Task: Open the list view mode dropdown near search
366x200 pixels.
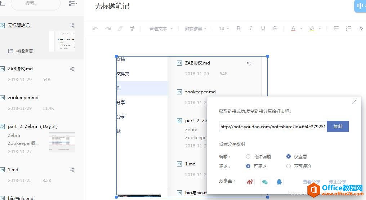Action: coord(73,3)
